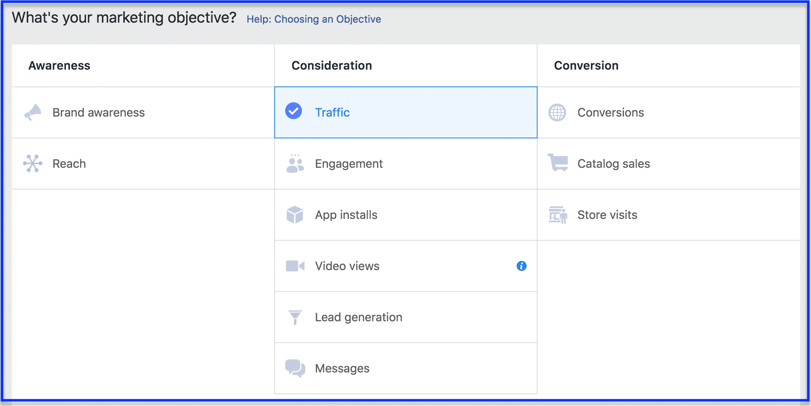Click the blue checkmark next to Traffic
This screenshot has height=406, width=811.
[x=294, y=111]
